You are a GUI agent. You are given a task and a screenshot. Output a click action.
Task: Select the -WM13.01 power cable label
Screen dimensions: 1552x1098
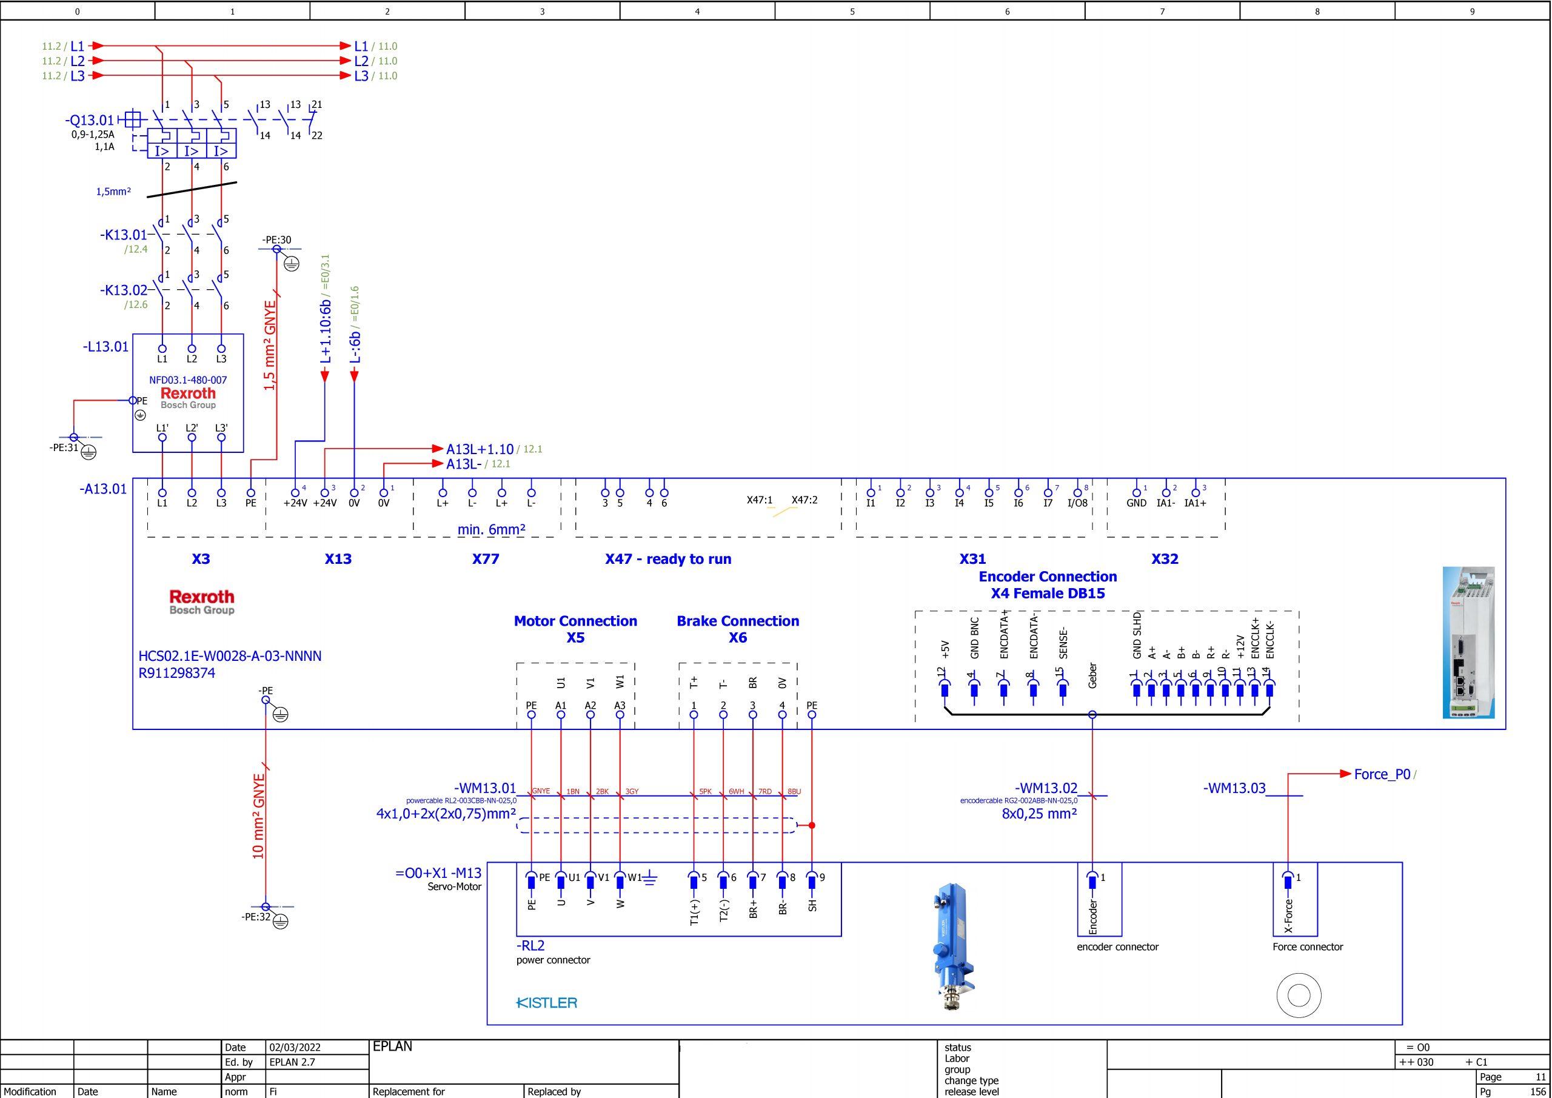tap(484, 788)
